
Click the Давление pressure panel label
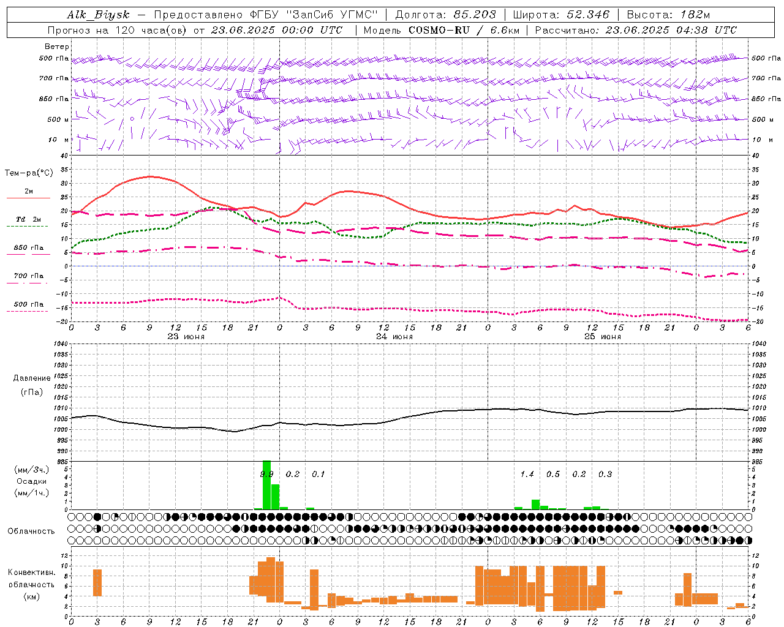[x=32, y=378]
